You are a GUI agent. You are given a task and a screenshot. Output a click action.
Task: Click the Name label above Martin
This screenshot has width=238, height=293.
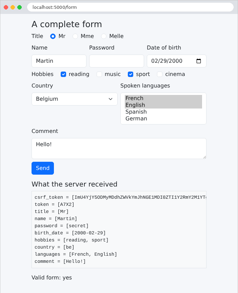pos(39,48)
